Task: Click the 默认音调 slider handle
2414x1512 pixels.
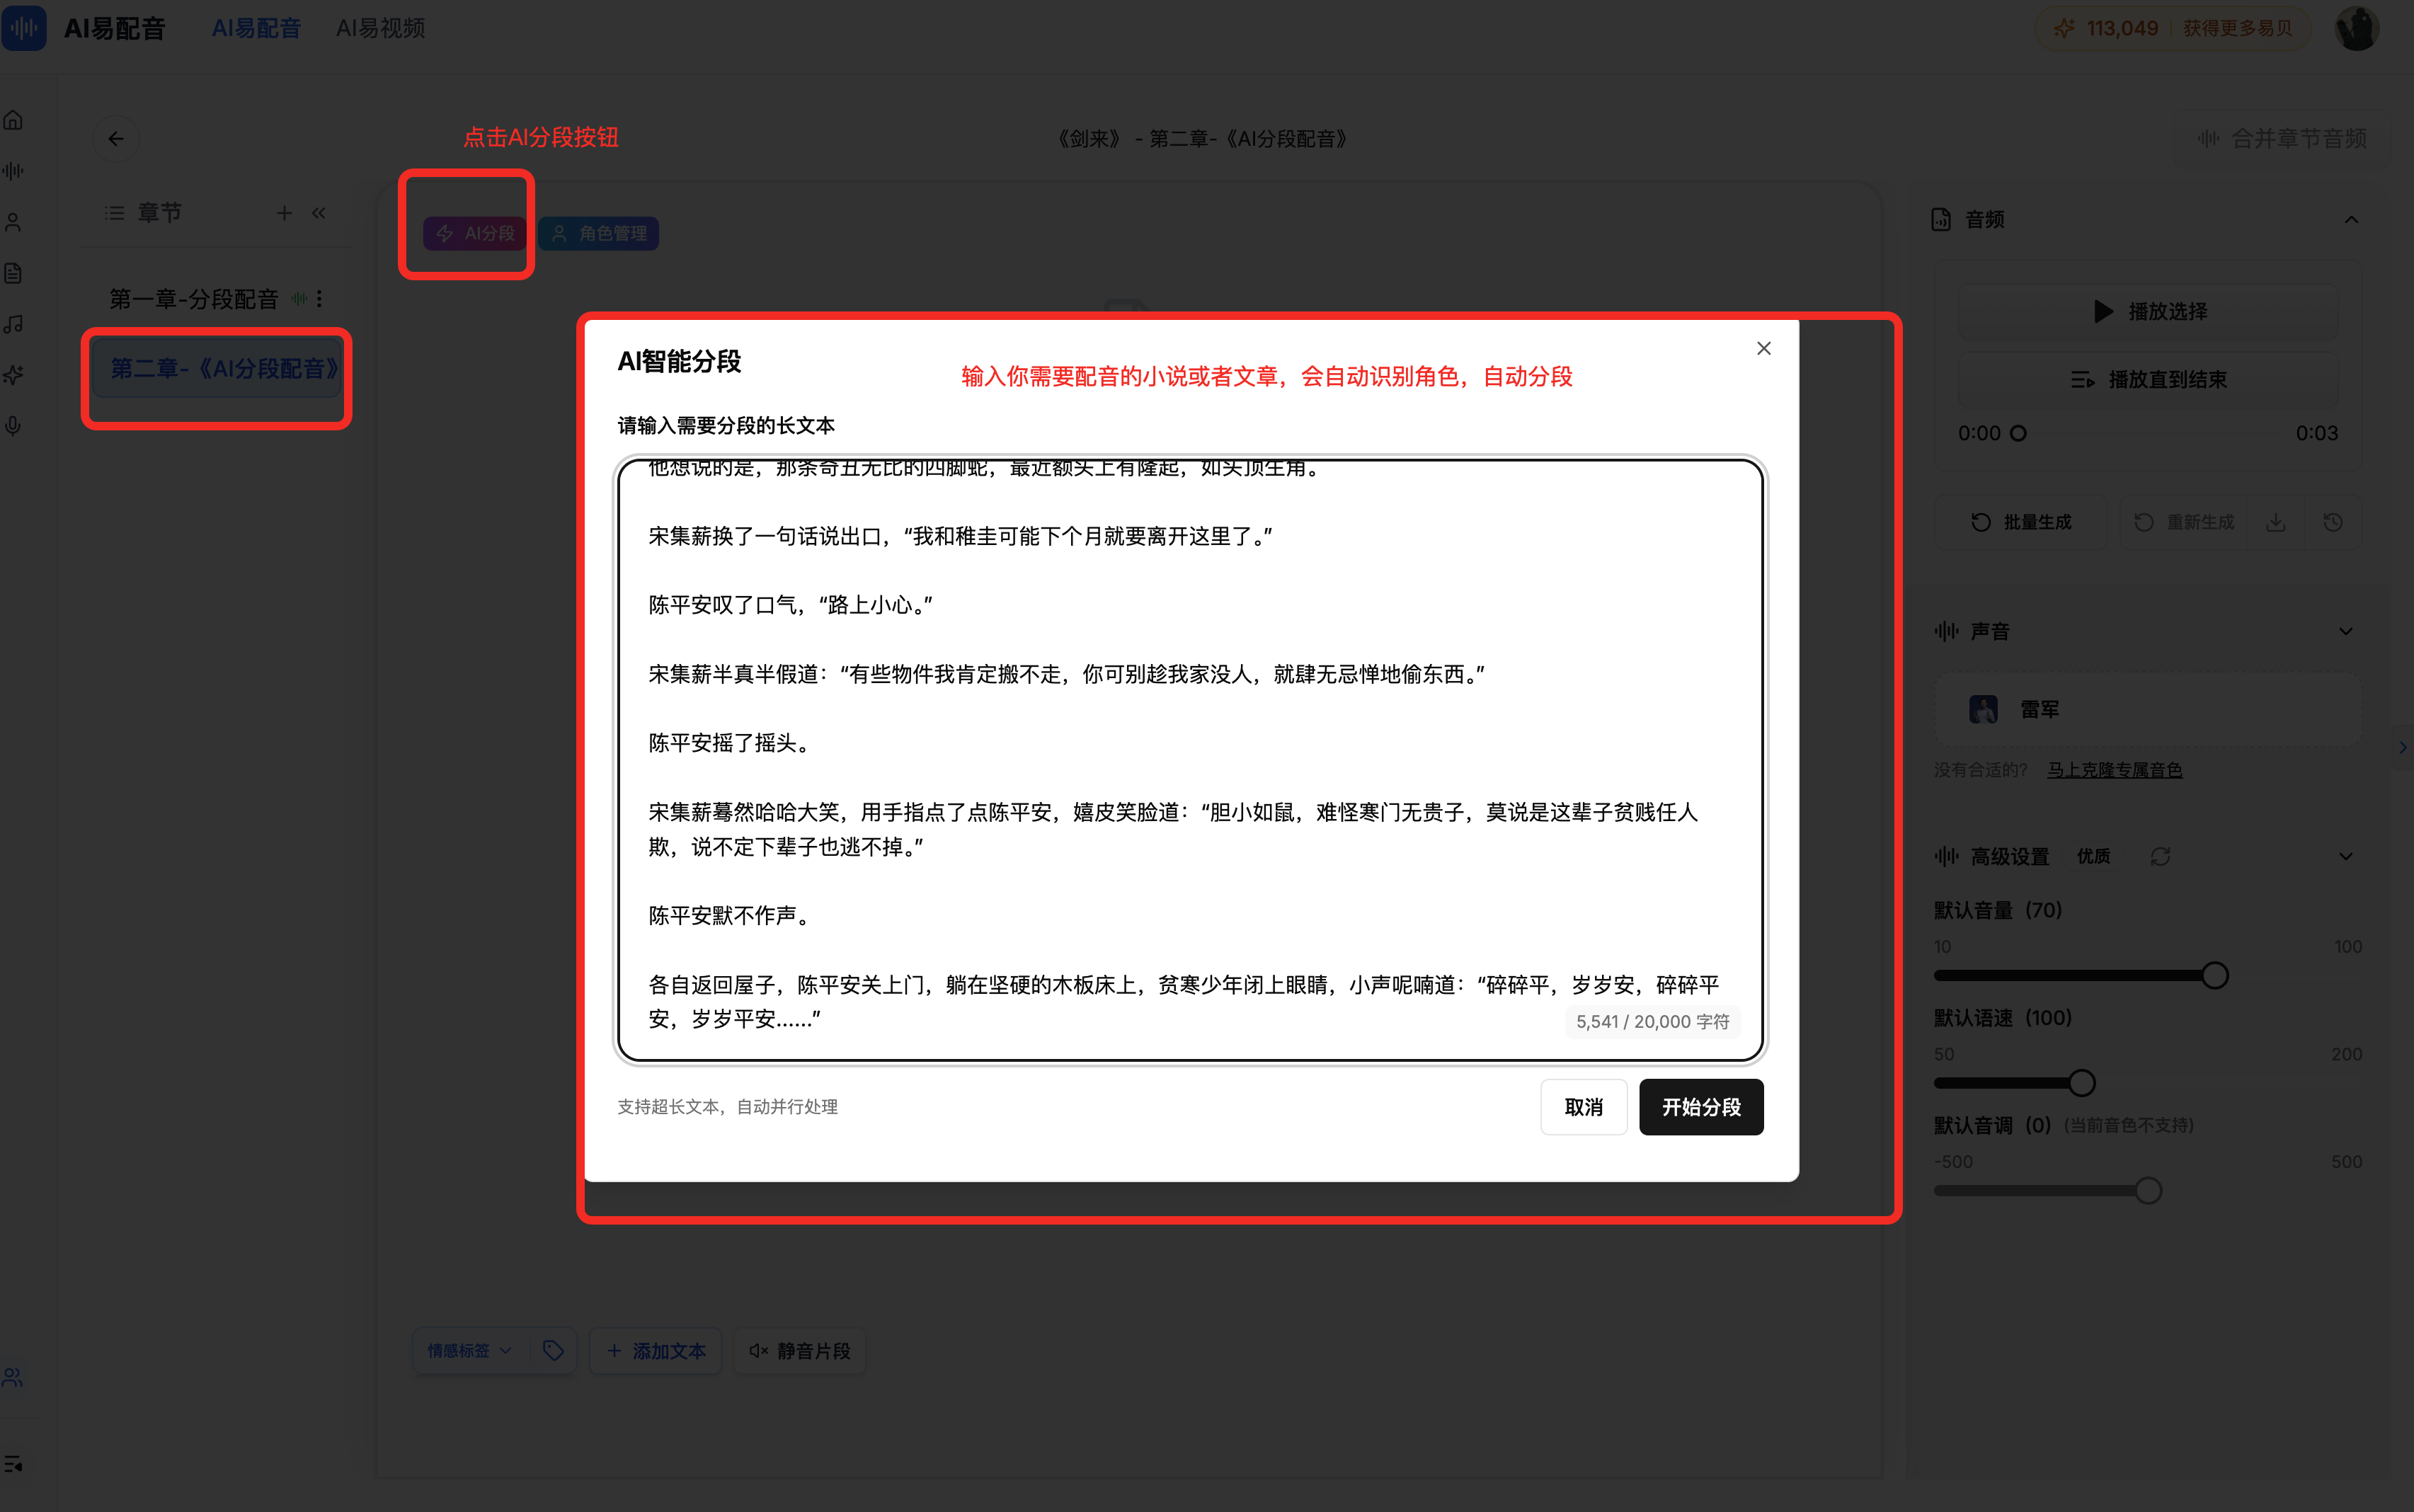Action: pos(2148,1191)
